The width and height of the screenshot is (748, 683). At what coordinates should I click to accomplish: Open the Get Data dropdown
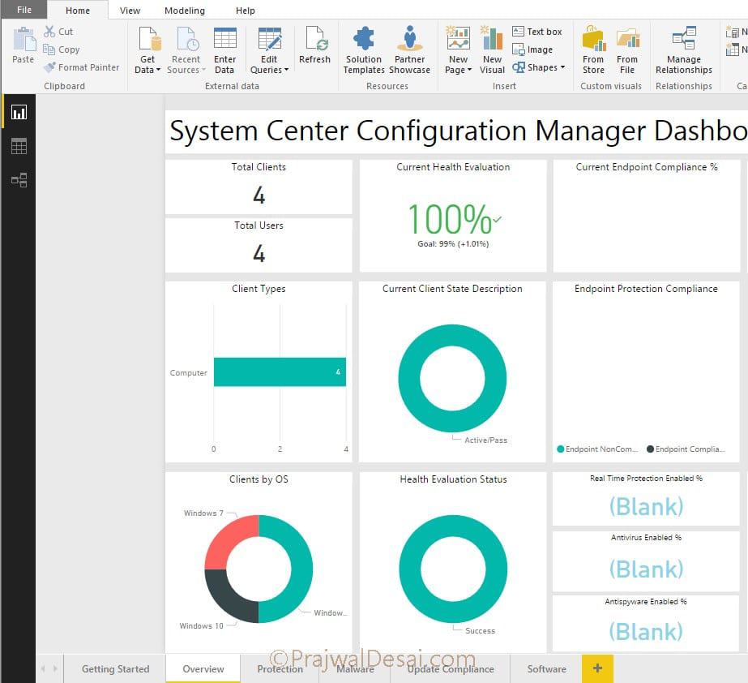click(x=147, y=51)
